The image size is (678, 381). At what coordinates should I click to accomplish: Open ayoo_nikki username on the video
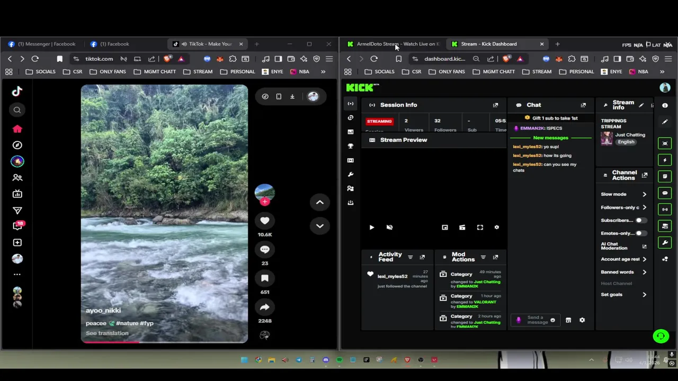coord(103,311)
